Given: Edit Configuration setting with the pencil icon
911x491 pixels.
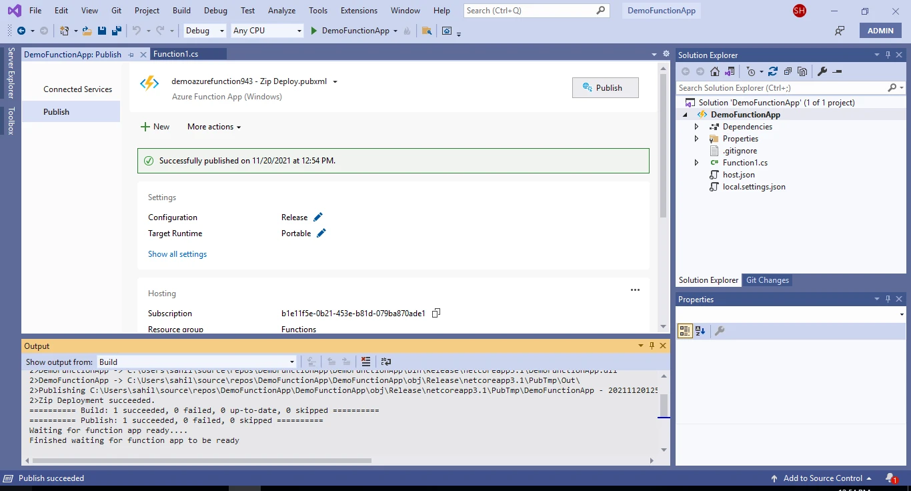Looking at the screenshot, I should [318, 217].
